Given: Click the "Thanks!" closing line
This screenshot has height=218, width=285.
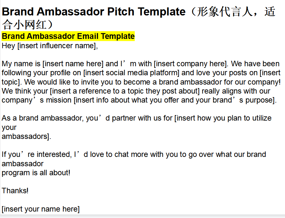Looking at the screenshot, I should (x=15, y=191).
